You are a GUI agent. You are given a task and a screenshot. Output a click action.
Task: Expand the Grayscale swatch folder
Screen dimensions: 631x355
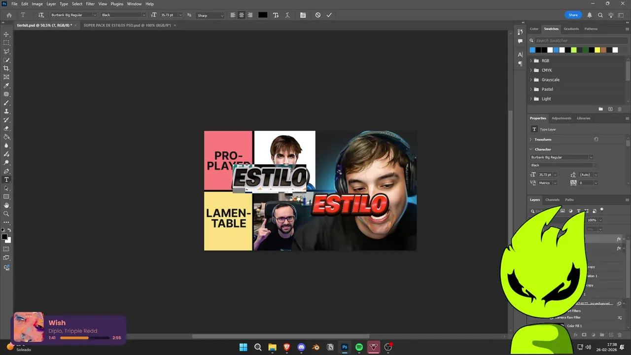(531, 80)
